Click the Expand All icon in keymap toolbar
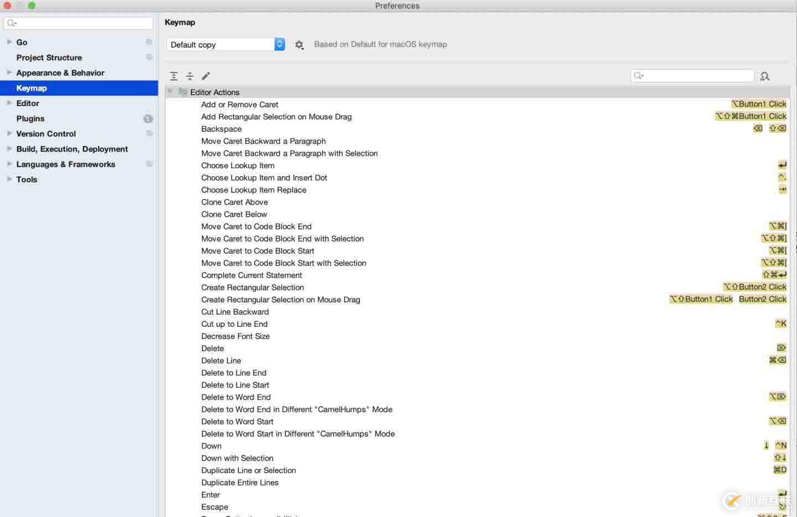The image size is (797, 517). pos(174,76)
